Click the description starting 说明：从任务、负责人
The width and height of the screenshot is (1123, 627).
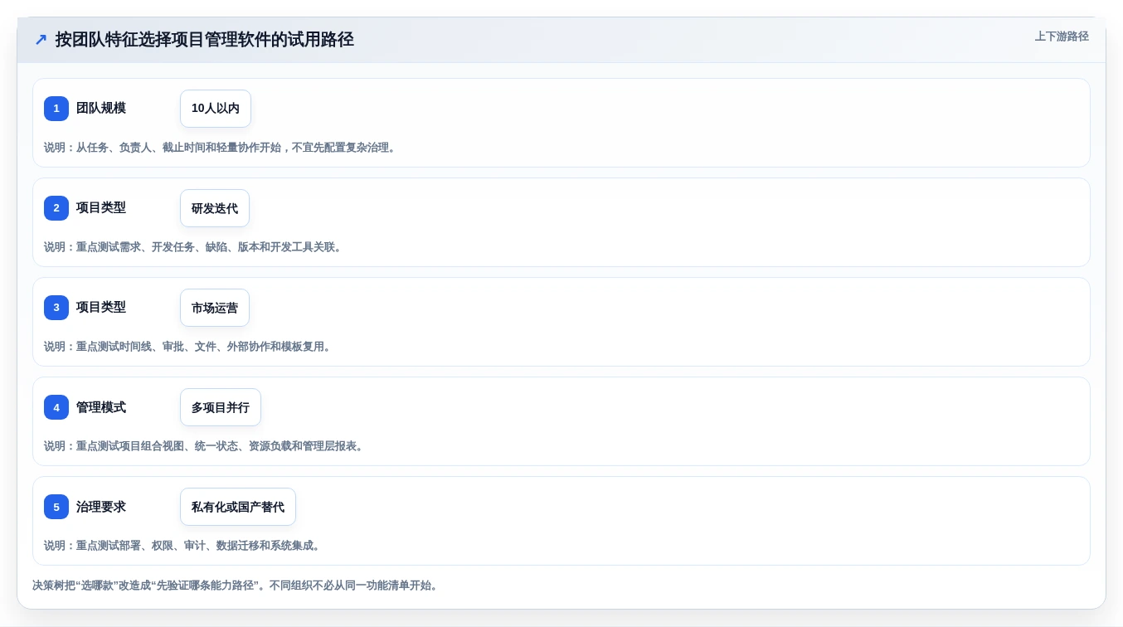[x=221, y=148]
